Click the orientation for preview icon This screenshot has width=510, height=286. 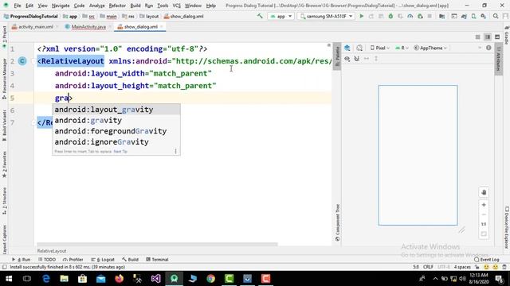pyautogui.click(x=359, y=48)
